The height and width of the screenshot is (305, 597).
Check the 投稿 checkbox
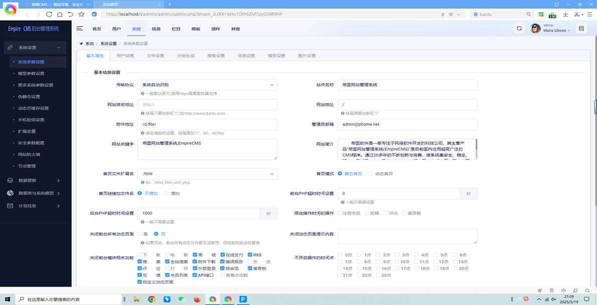click(367, 213)
